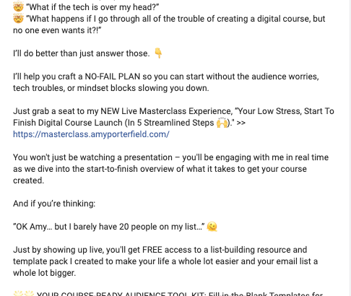Click the raised hands emoji after Steps
The height and width of the screenshot is (296, 351).
pos(222,123)
